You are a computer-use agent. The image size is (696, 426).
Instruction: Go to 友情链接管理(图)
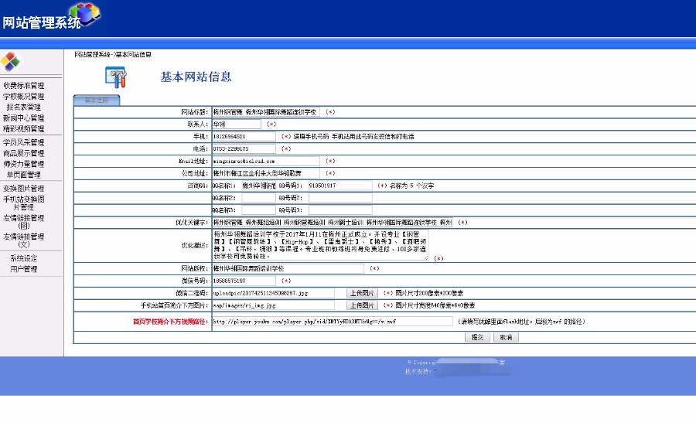point(23,221)
